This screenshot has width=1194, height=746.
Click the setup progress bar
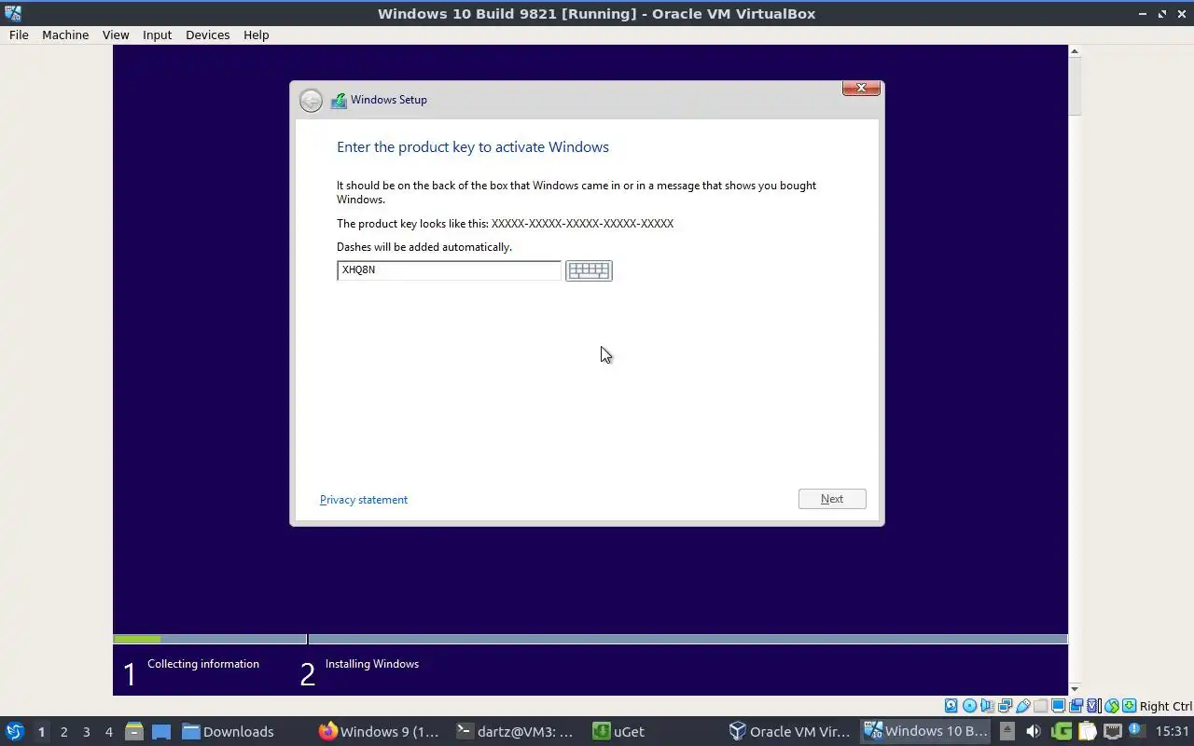[590, 639]
